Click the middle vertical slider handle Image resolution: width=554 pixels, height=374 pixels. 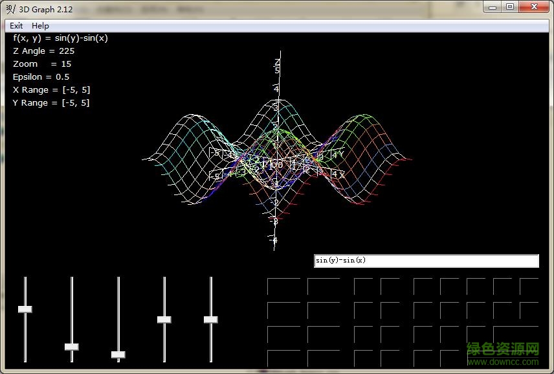[118, 354]
